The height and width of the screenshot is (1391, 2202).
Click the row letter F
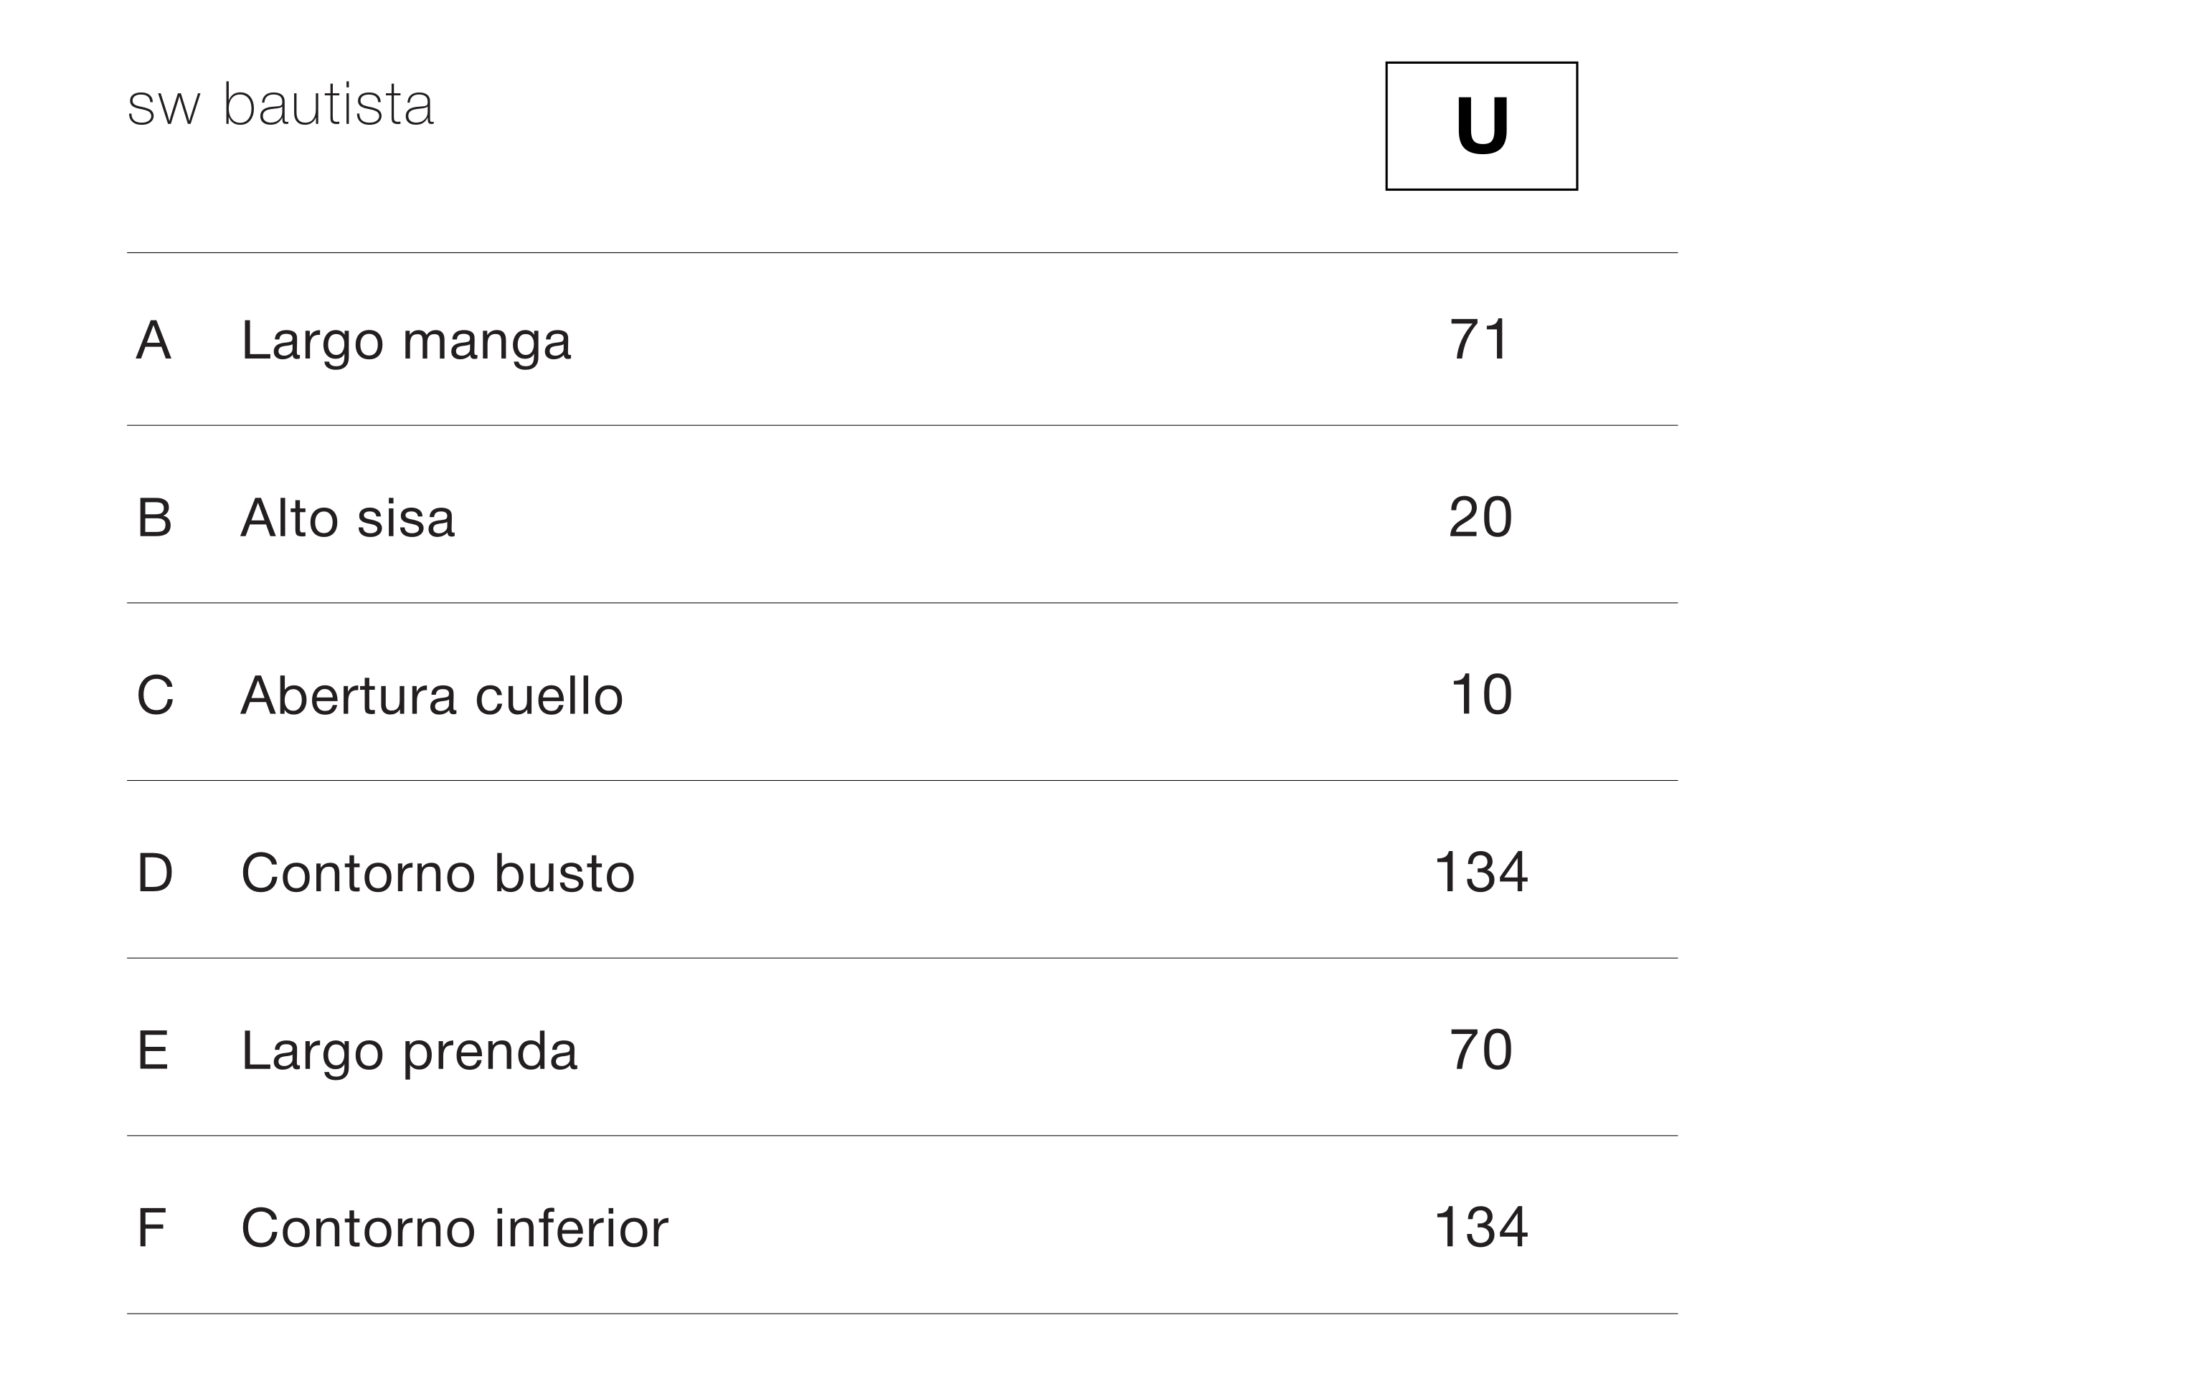[151, 1228]
